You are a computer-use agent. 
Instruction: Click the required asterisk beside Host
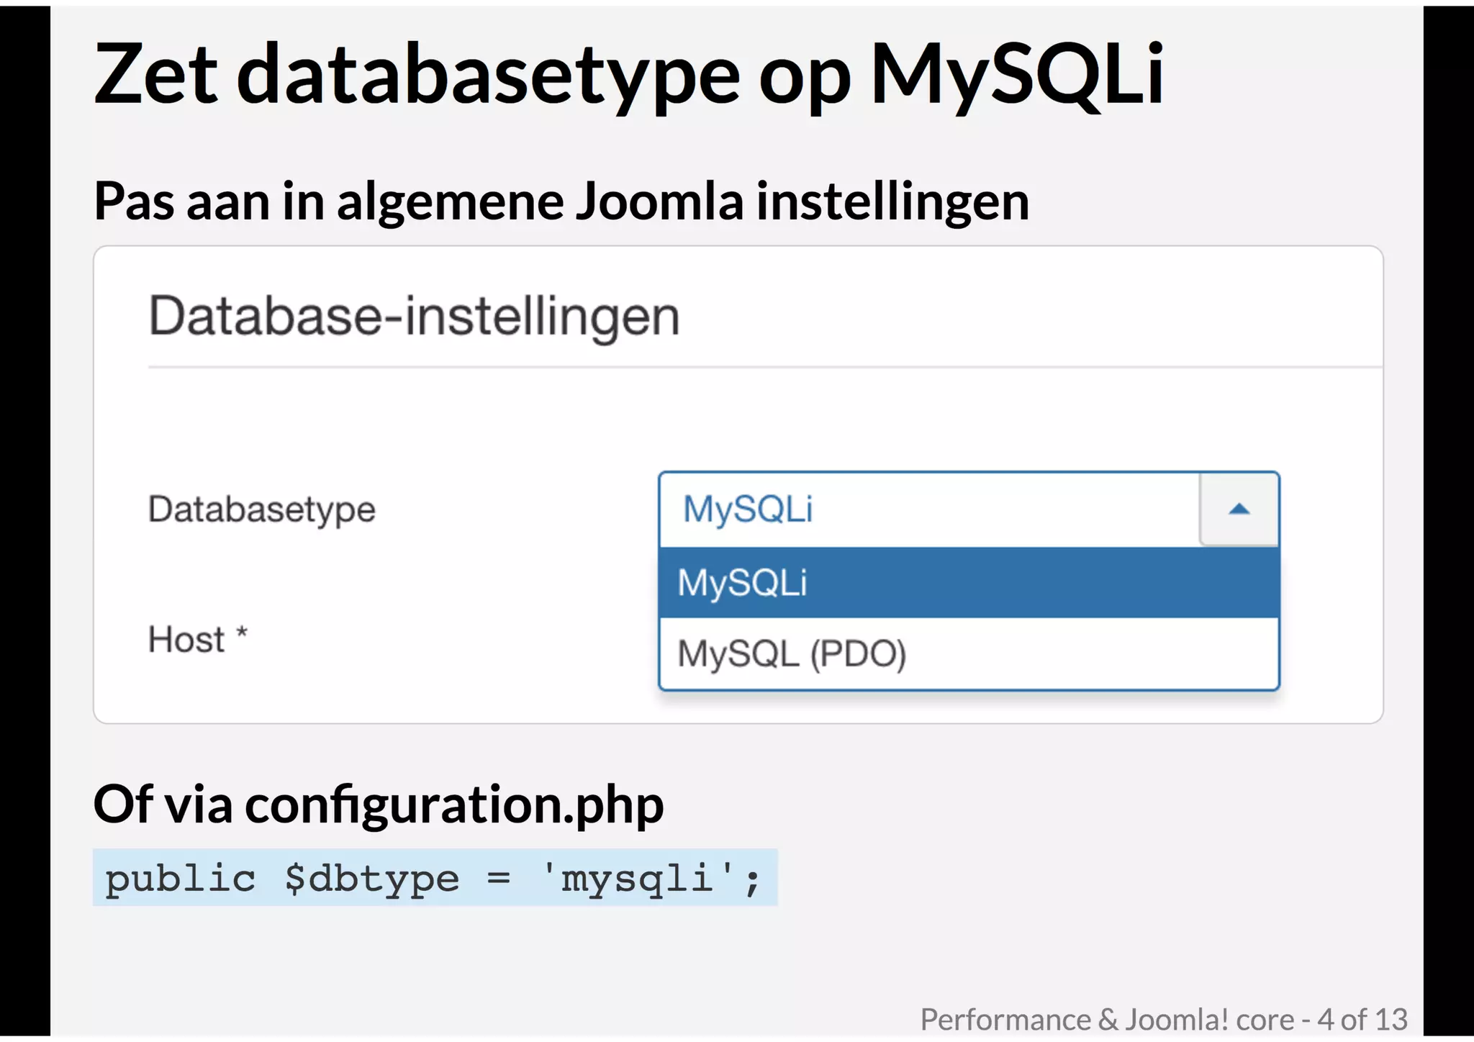tap(242, 634)
